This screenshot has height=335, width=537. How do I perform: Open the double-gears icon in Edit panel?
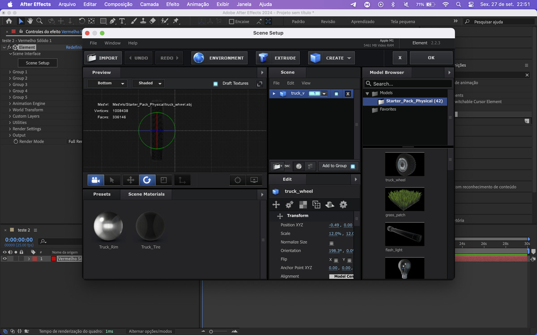290,205
